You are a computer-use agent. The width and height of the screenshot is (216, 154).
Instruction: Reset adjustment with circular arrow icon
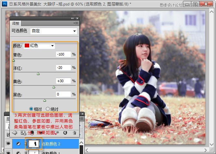pos(65,133)
